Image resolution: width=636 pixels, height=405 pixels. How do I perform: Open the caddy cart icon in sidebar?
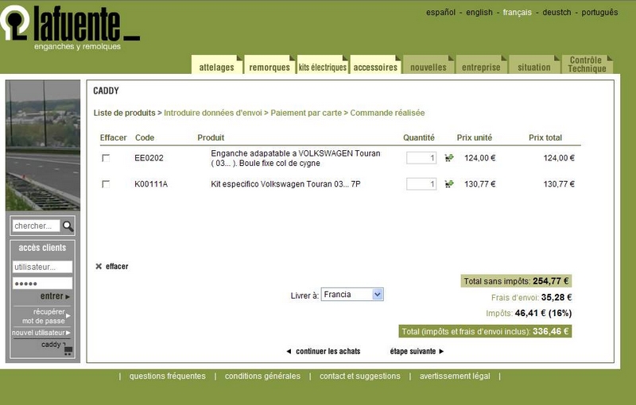coord(68,349)
